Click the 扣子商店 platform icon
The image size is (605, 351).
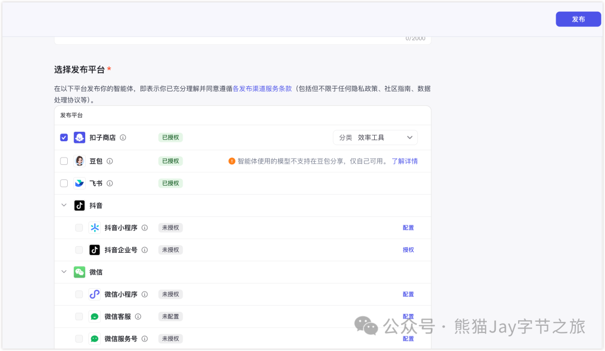(x=80, y=137)
